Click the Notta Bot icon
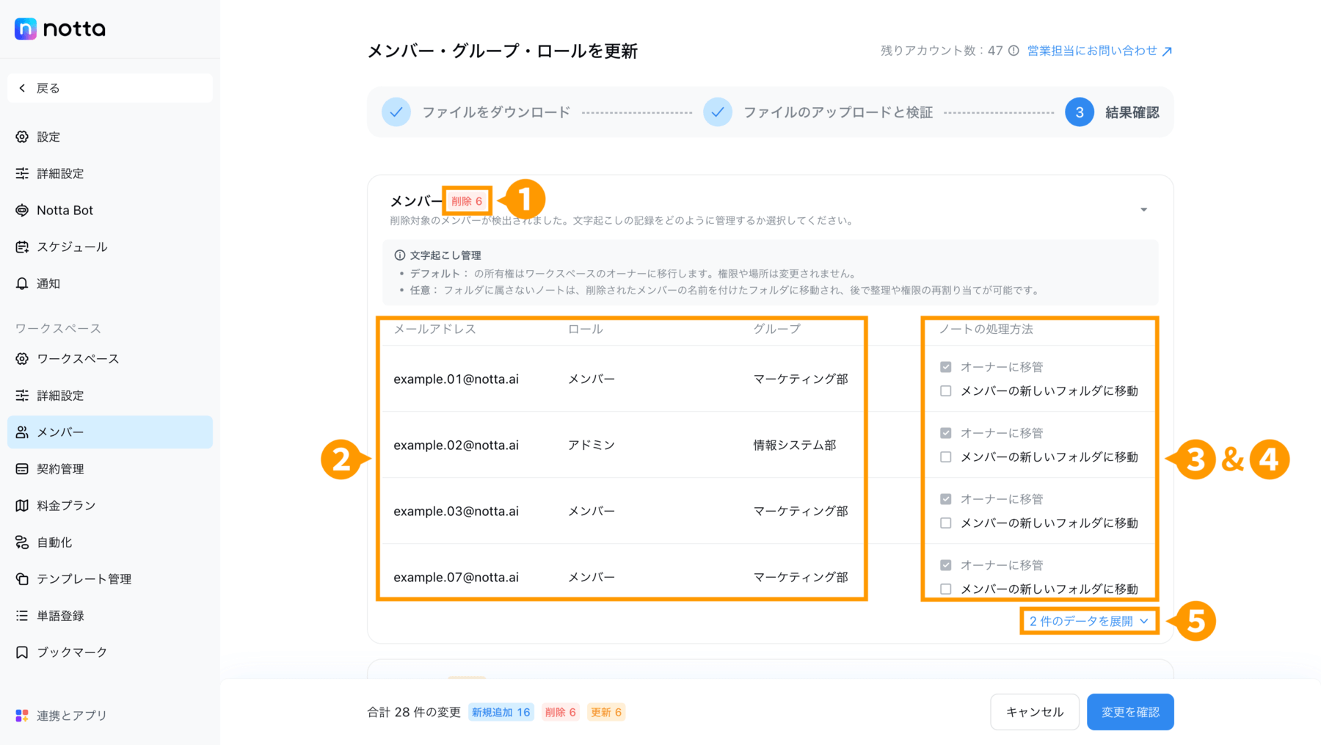Image resolution: width=1321 pixels, height=745 pixels. coord(22,210)
